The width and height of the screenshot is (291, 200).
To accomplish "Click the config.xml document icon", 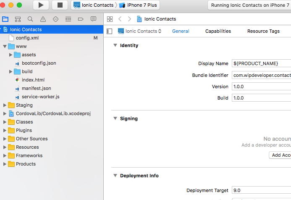I will coord(11,38).
